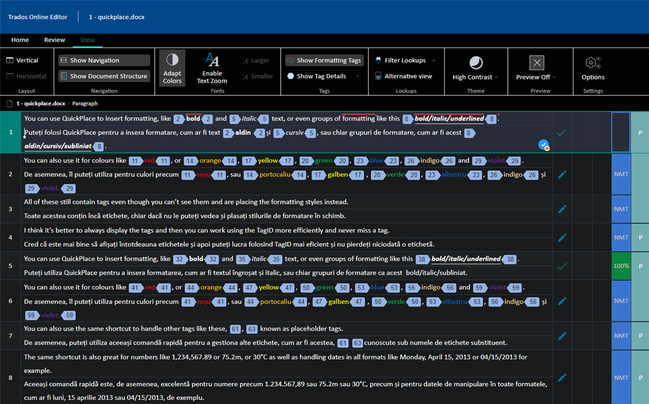
Task: Click the word 'green' in segment 6 source
Action: coord(325,287)
